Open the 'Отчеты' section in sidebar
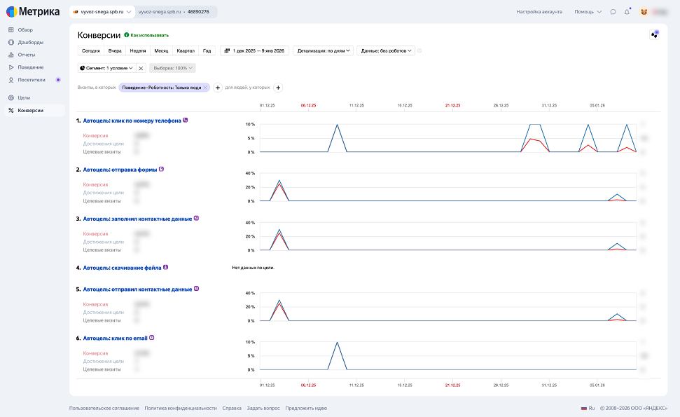680x417 pixels. [x=27, y=55]
